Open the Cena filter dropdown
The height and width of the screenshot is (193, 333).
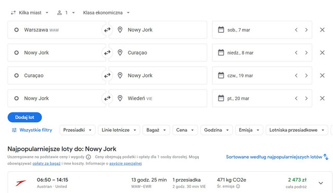click(x=185, y=130)
